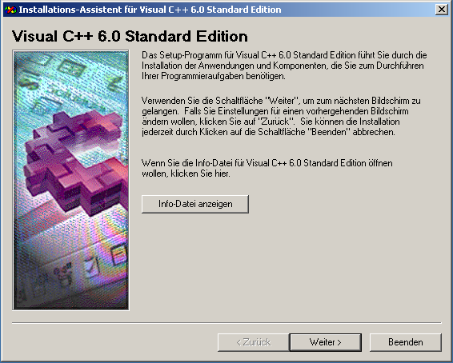
Task: Click the paragraph starting "Verwenden Sie die Schaltfläche"
Action: coord(281,116)
